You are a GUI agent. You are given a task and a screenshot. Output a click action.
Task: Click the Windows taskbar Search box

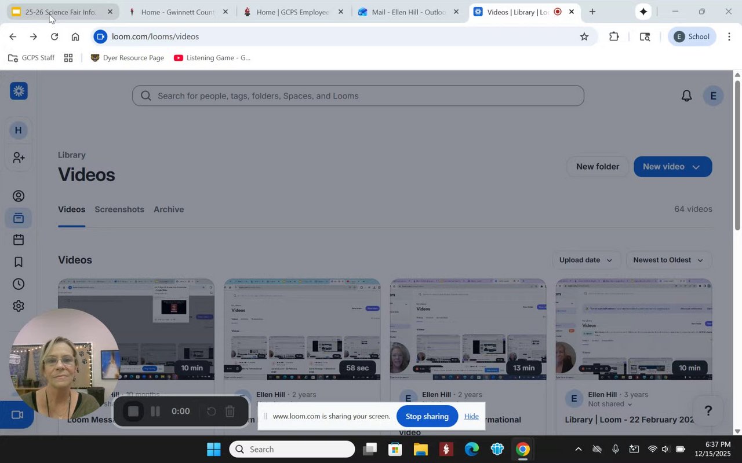[292, 449]
